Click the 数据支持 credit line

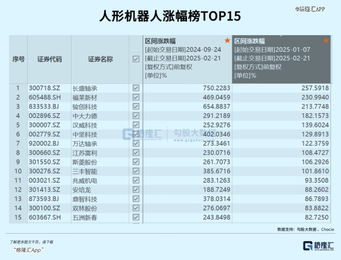click(x=305, y=229)
